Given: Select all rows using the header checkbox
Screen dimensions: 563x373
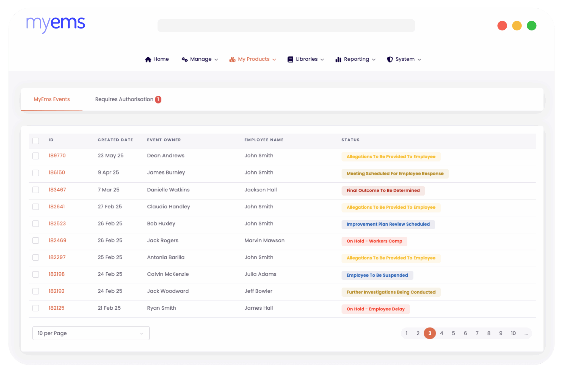Looking at the screenshot, I should tap(36, 140).
